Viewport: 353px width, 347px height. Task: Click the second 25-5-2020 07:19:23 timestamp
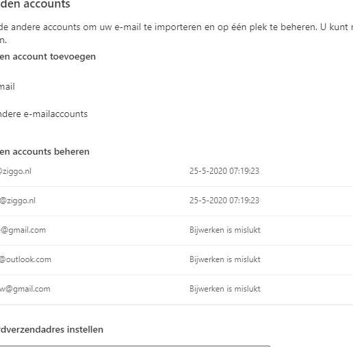pos(224,201)
